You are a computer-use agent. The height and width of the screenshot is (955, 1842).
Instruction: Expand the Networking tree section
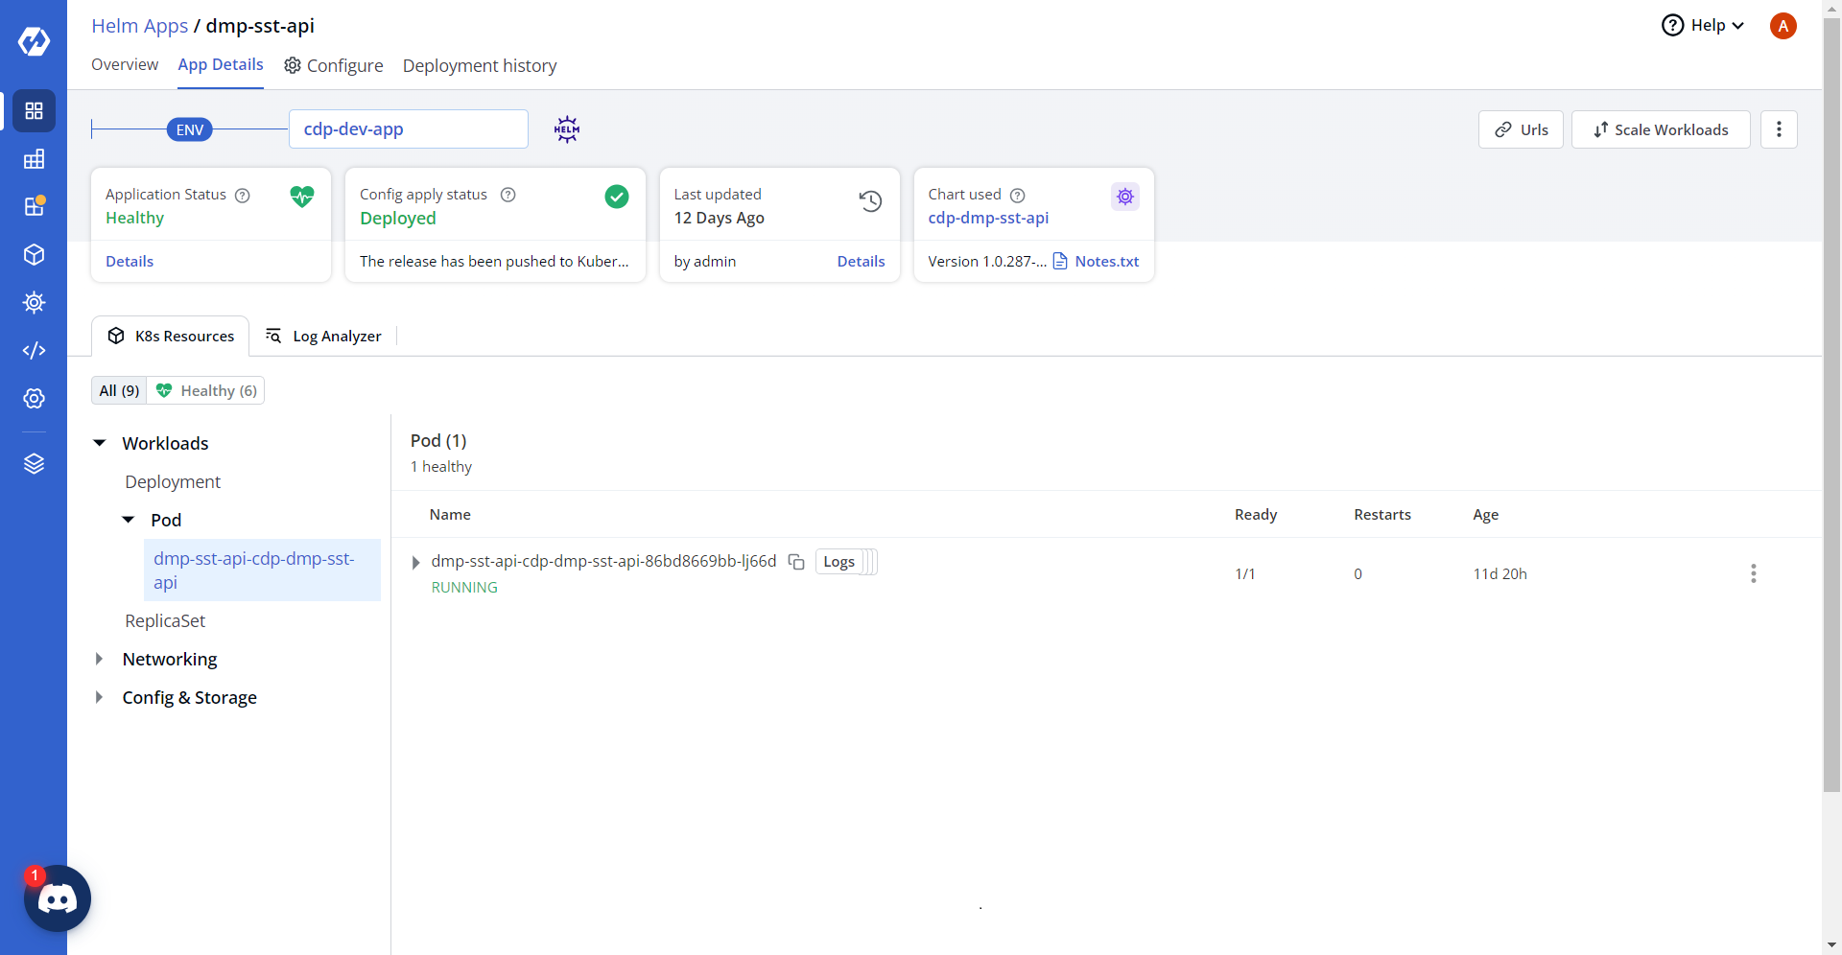click(x=99, y=659)
